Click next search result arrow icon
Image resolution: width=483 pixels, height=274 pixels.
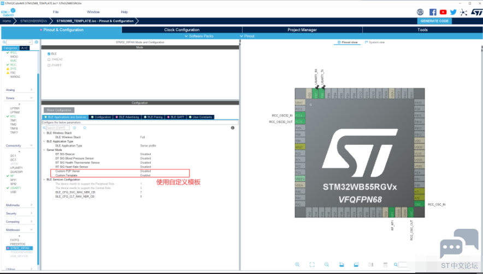pyautogui.click(x=84, y=128)
